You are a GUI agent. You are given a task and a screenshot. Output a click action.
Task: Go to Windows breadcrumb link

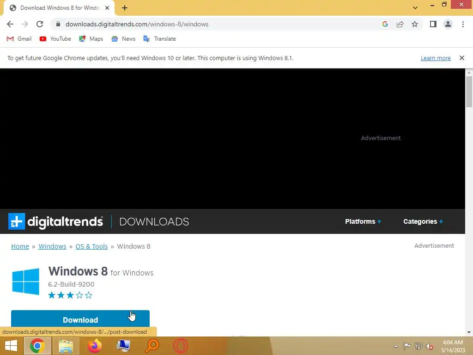[52, 246]
